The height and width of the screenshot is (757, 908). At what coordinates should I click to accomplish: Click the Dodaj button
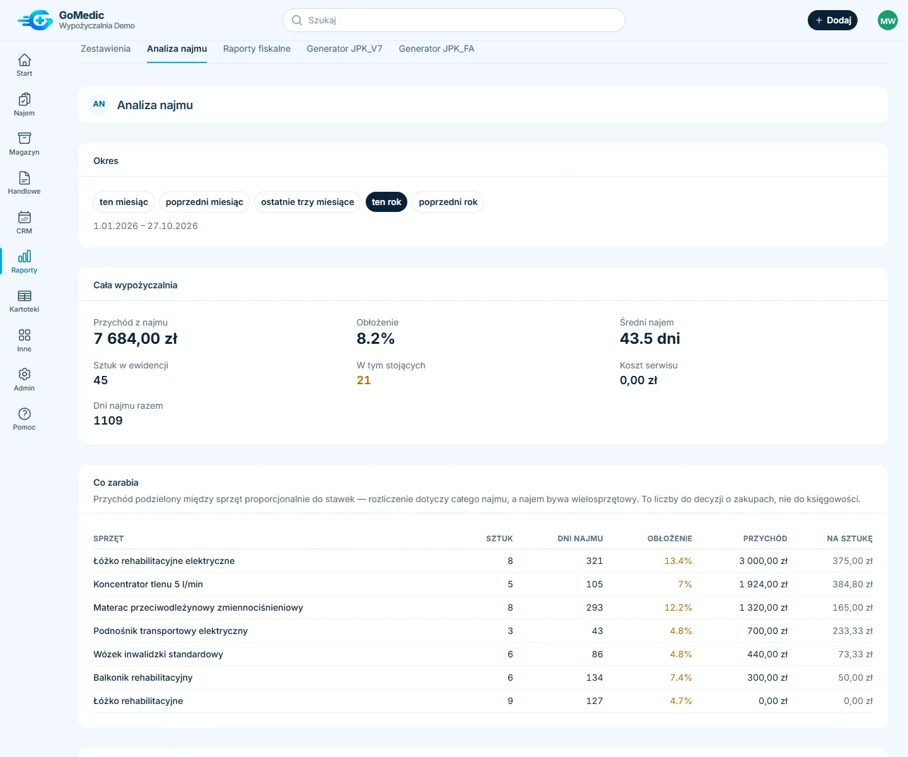point(832,20)
